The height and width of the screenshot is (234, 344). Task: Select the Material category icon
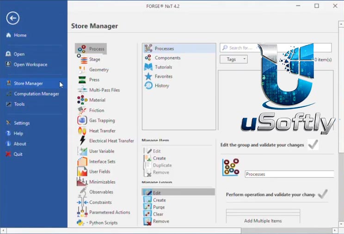[x=82, y=100]
